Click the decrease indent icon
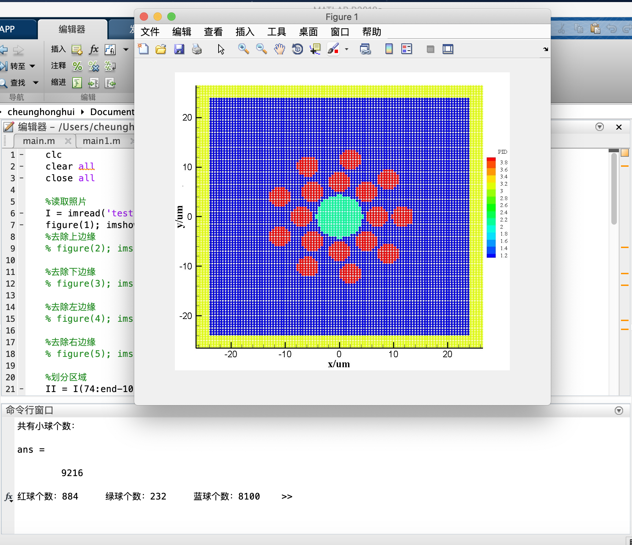This screenshot has width=632, height=545. [110, 83]
